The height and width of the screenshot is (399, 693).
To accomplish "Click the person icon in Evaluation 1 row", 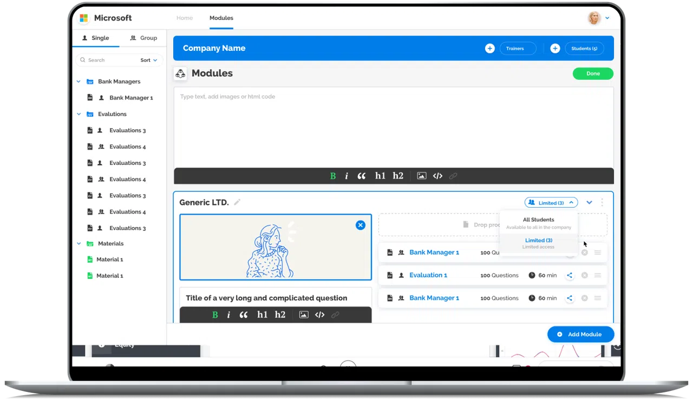I will click(401, 275).
